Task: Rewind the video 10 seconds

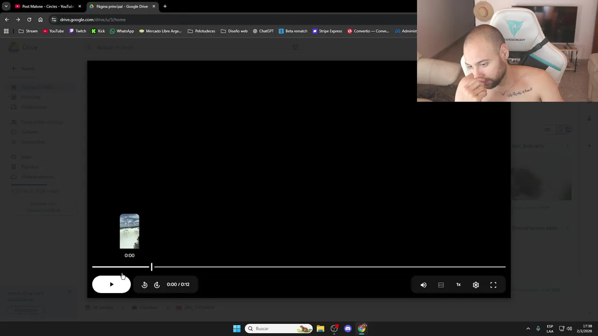Action: tap(144, 285)
